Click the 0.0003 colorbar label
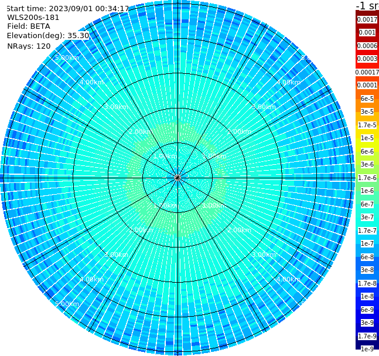Viewport: 379px width, 356px height. 367,59
